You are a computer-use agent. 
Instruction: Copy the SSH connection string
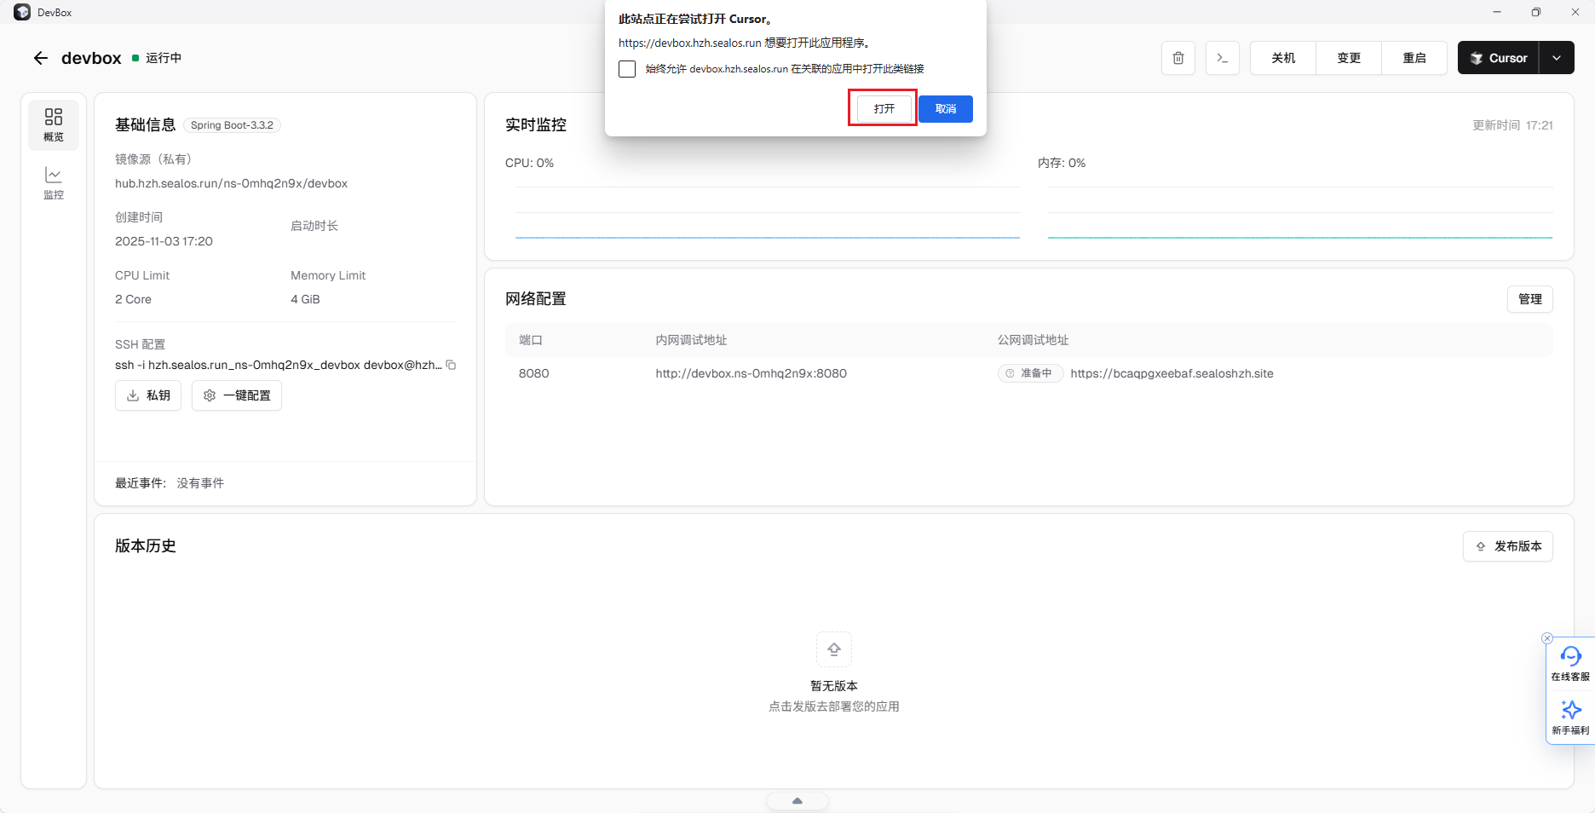click(452, 365)
